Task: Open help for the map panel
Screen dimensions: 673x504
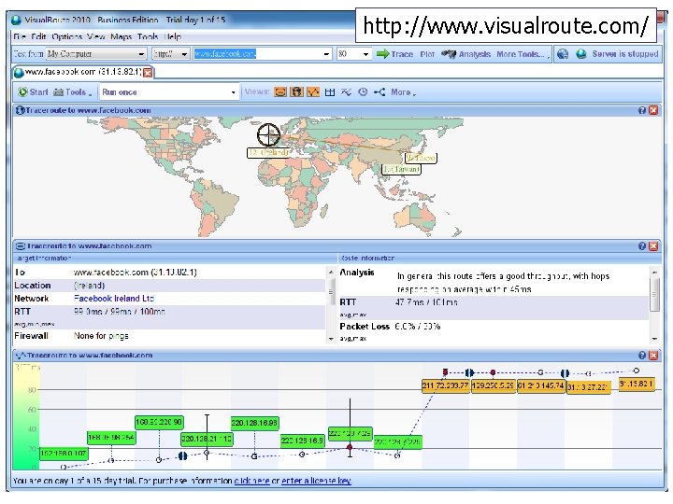Action: 641,110
